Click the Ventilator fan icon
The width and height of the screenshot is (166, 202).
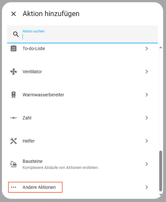14,72
